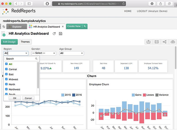The height and width of the screenshot is (130, 177).
Task: Reload page via address bar icon
Action: click(123, 4)
